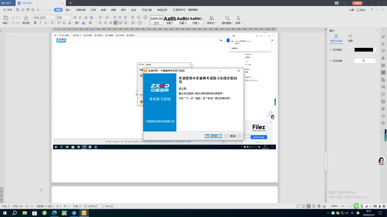Click the 分享 button
Viewport: 387px width, 217px height.
(352, 10)
